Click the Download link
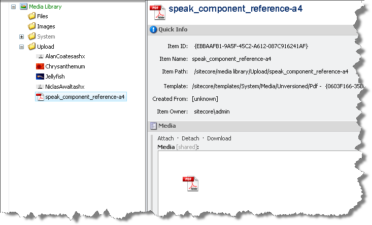 (x=219, y=138)
